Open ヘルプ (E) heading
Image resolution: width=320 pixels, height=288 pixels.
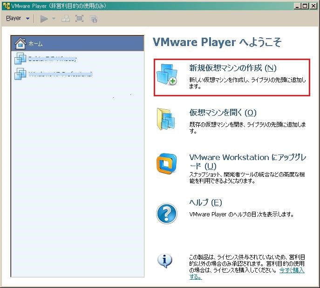tap(205, 202)
